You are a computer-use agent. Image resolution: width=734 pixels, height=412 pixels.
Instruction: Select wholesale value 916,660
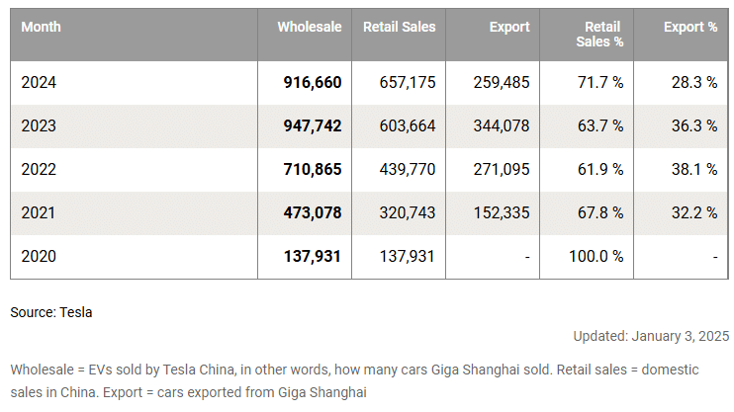313,83
